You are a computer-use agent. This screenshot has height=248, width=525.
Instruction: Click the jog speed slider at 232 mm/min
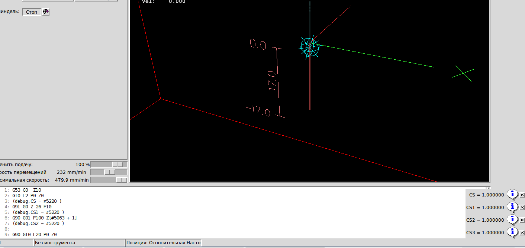tap(109, 172)
